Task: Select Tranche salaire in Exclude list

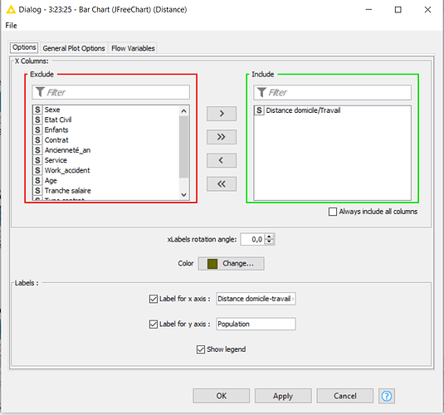Action: (x=106, y=191)
